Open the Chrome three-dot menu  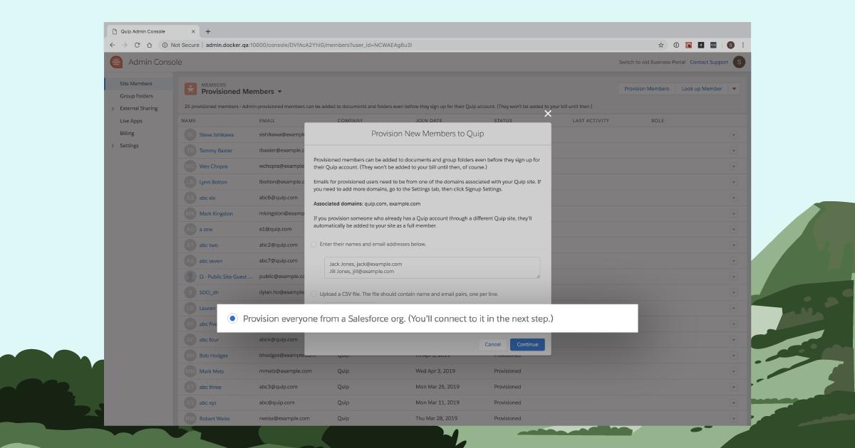coord(743,45)
